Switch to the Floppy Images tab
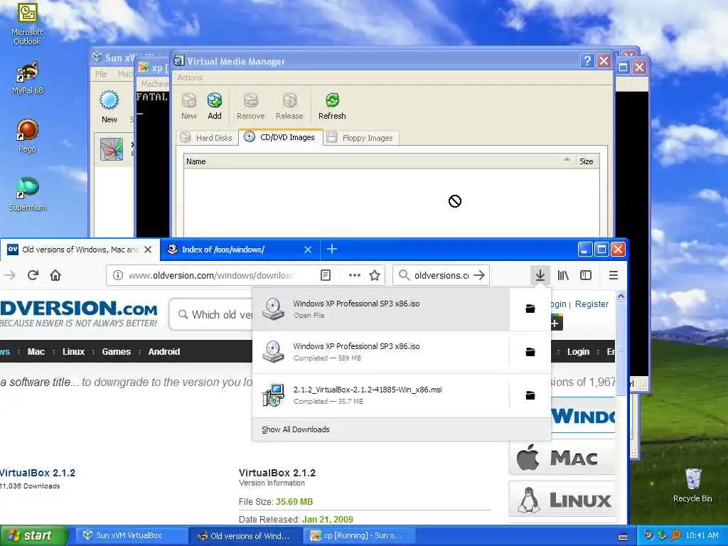 coord(360,137)
